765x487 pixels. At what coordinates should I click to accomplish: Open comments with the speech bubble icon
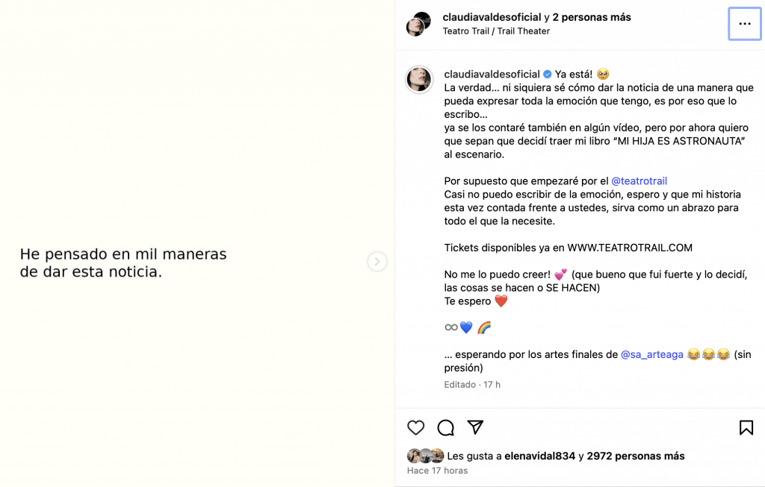coord(446,427)
